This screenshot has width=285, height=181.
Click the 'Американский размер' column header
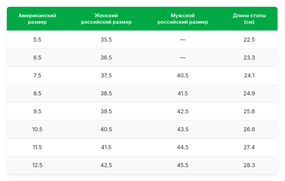coord(37,19)
